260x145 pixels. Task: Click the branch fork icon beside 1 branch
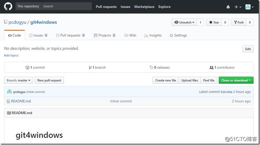pos(90,67)
